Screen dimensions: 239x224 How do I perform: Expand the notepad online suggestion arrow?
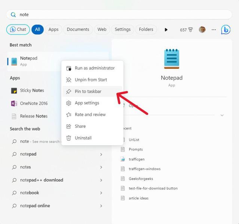click(x=101, y=206)
